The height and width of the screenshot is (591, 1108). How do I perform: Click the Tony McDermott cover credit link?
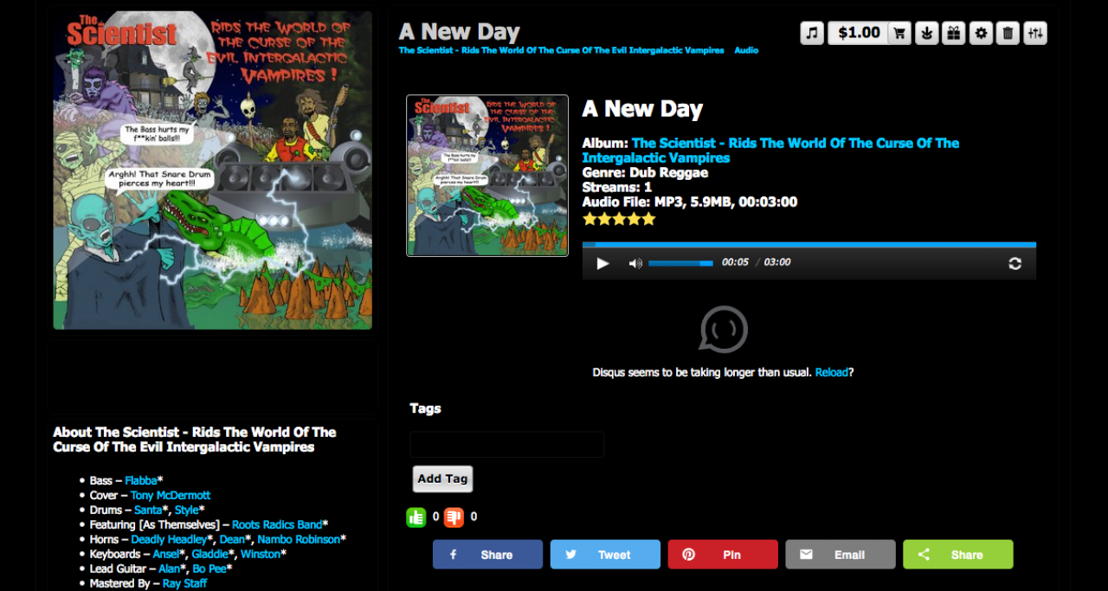point(171,496)
